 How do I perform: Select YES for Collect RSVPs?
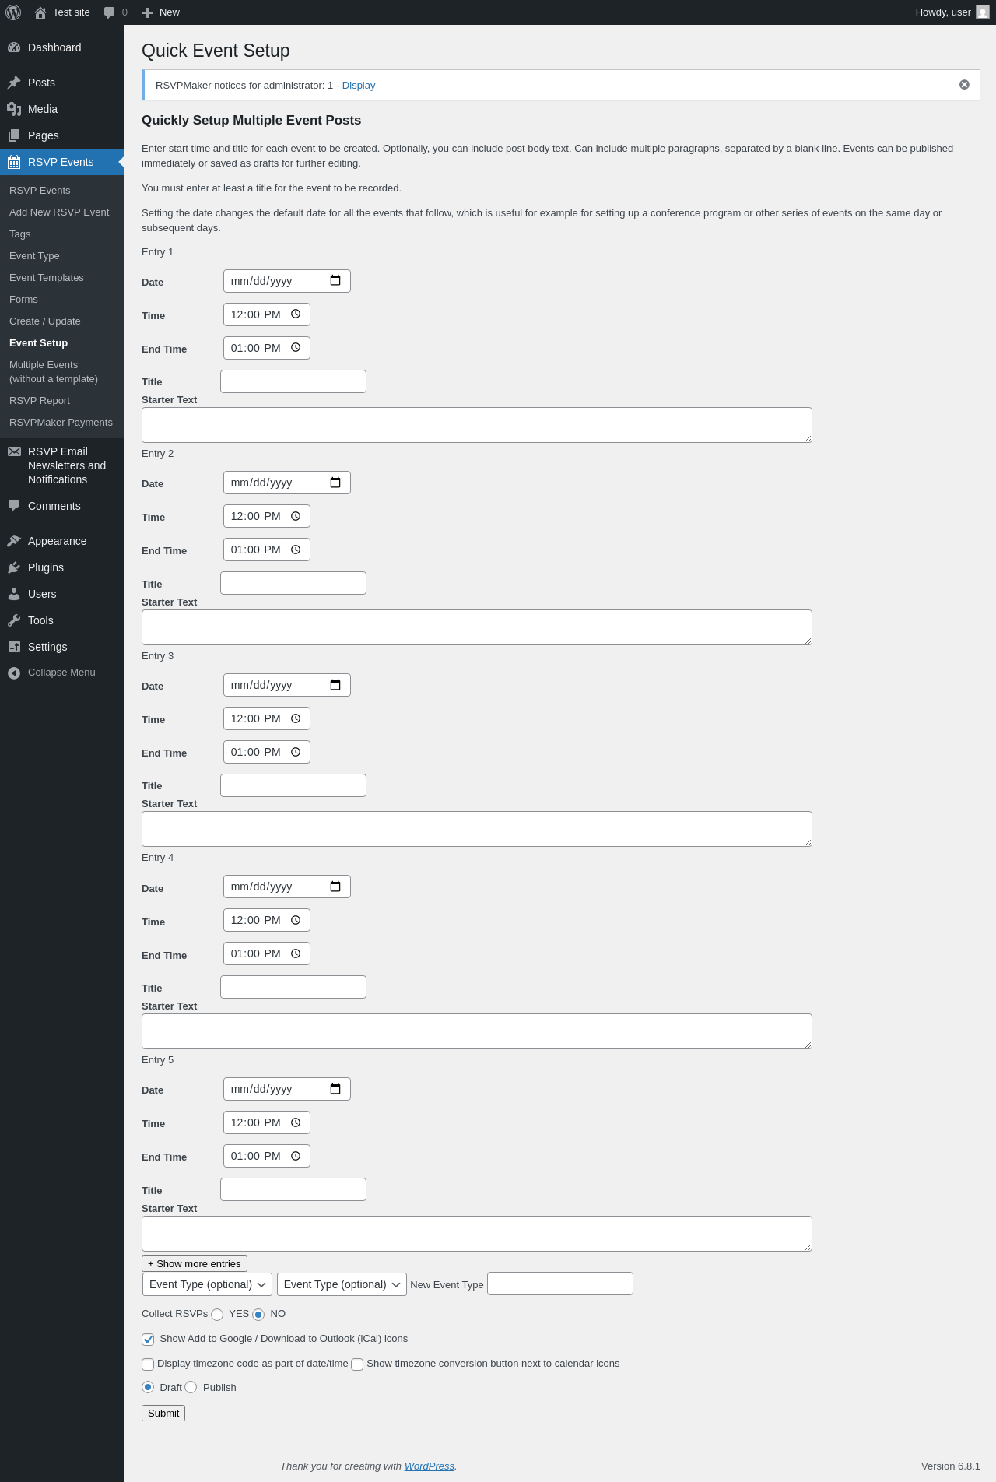217,1315
